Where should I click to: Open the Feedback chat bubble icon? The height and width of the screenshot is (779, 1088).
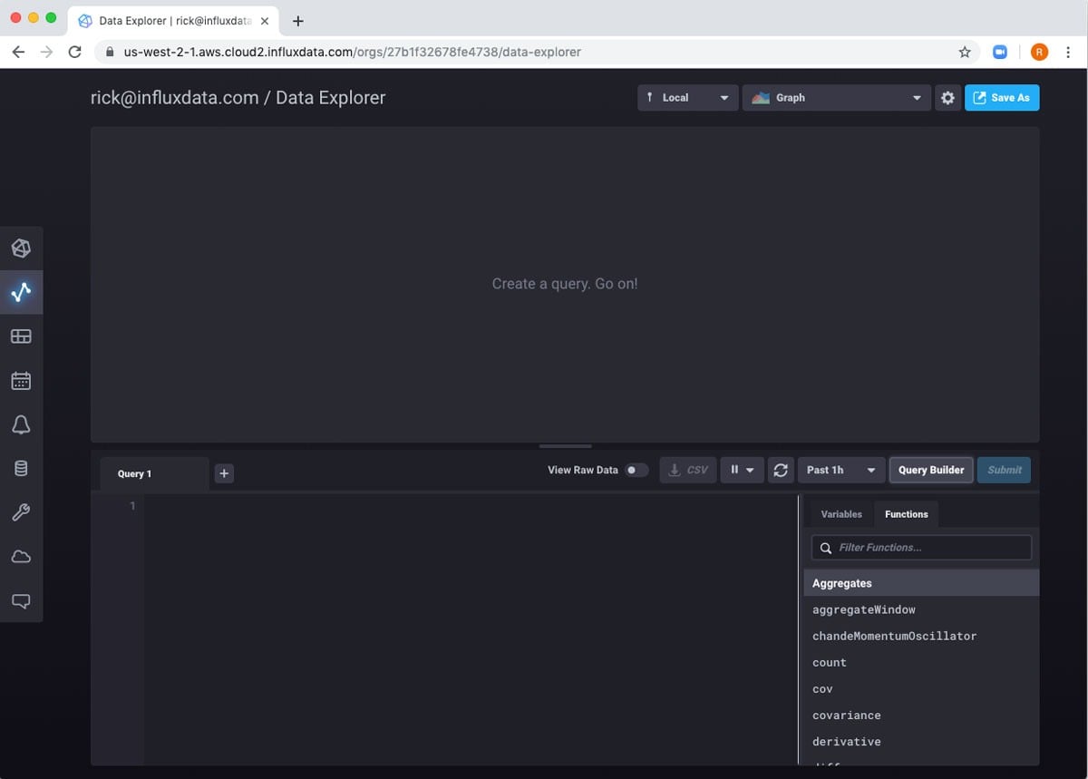pos(21,600)
